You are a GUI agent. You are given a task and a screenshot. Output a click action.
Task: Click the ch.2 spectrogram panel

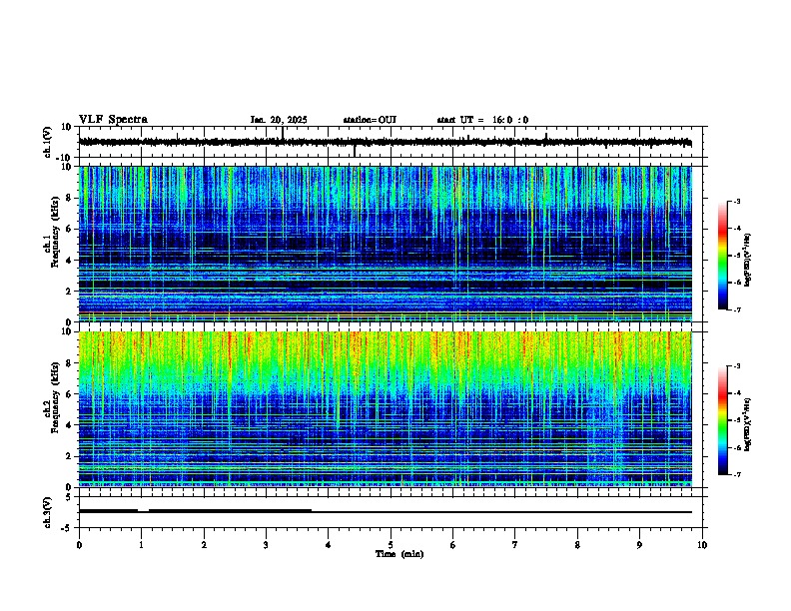(386, 409)
